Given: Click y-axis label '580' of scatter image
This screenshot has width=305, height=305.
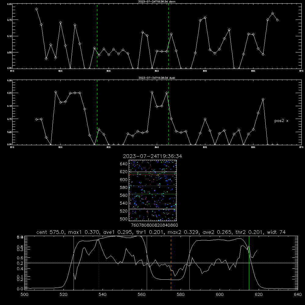Looking at the screenshot, I should coord(124,188).
